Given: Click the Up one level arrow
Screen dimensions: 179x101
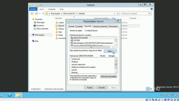Looking at the screenshot, I should (x=43, y=13).
